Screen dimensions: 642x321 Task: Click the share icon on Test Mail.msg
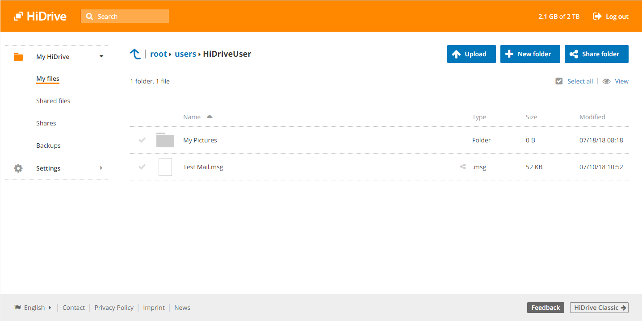(463, 167)
